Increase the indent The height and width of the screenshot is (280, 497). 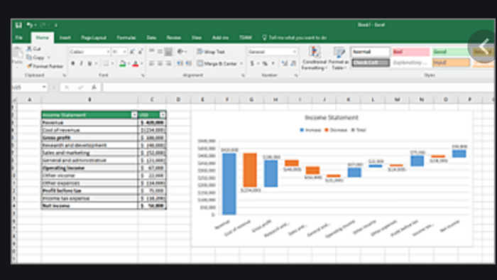coord(188,64)
